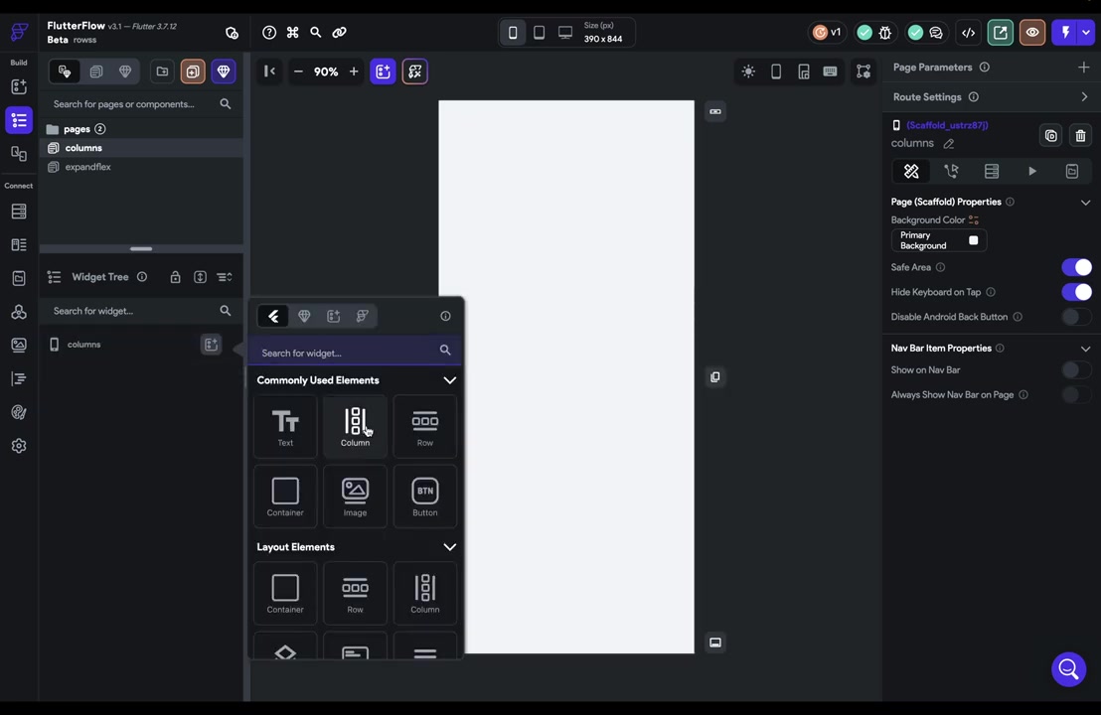1101x715 pixels.
Task: Open Theme Settings palette sidebar icon
Action: (19, 412)
